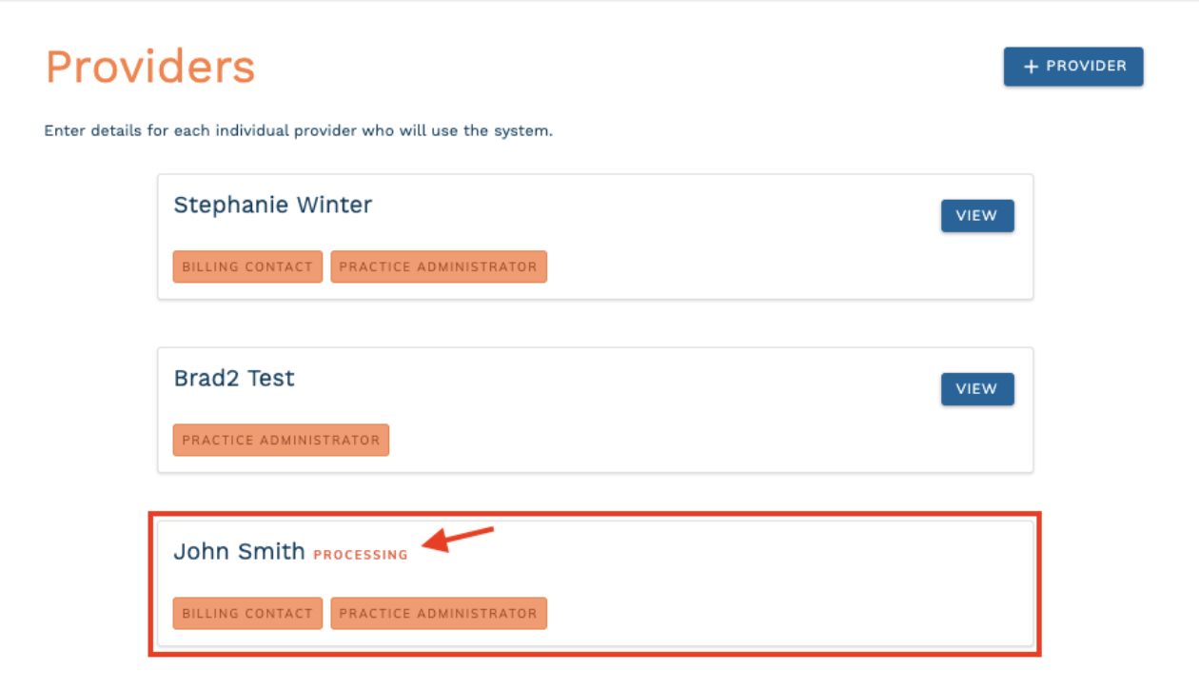Select Stephanie Winter's BILLING CONTACT tag

247,267
